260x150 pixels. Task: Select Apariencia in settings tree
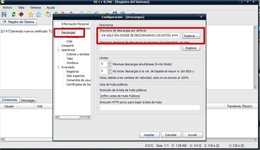(x=68, y=50)
